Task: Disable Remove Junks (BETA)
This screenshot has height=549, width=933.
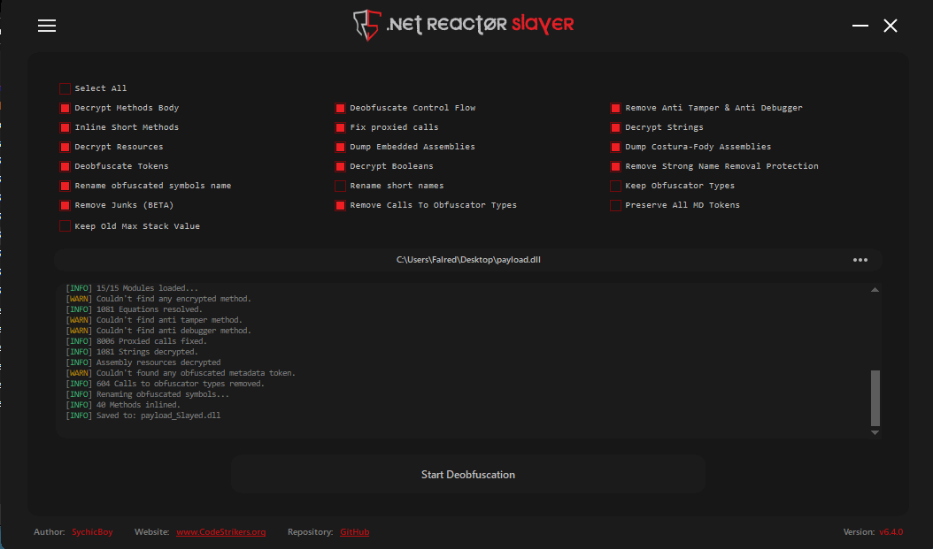Action: [65, 204]
